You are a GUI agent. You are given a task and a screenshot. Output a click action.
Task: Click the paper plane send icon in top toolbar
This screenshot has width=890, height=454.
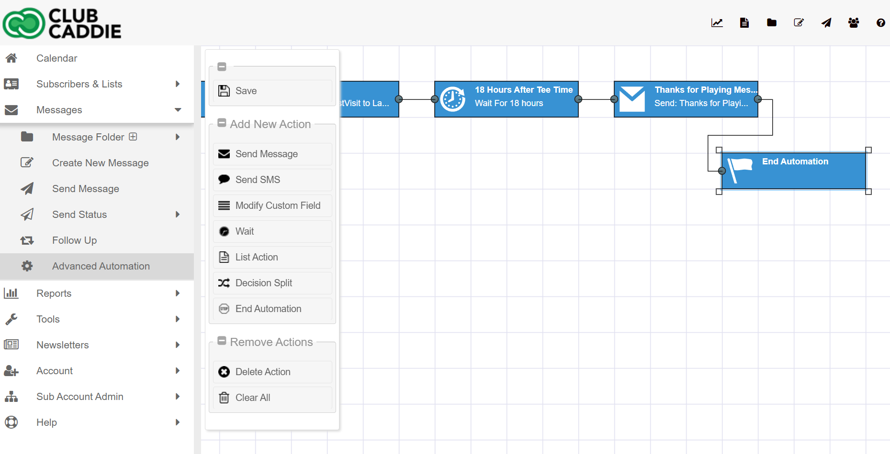(x=826, y=23)
